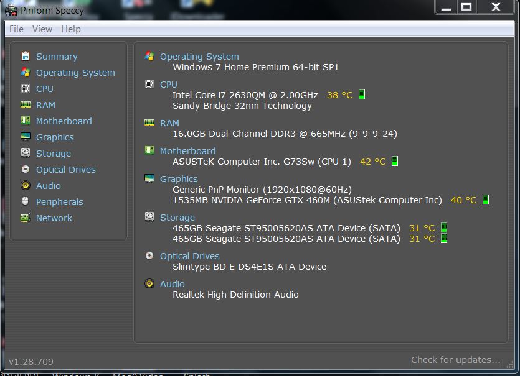Screen dimensions: 520x376
Task: Click the Graphics monitor icon in summary panel
Action: 149,178
